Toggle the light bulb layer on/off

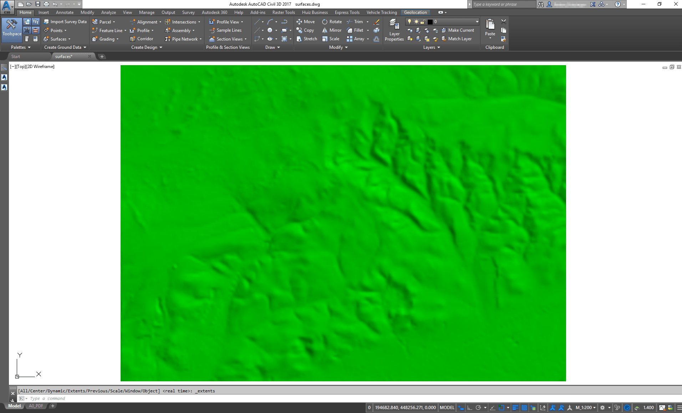pos(409,22)
